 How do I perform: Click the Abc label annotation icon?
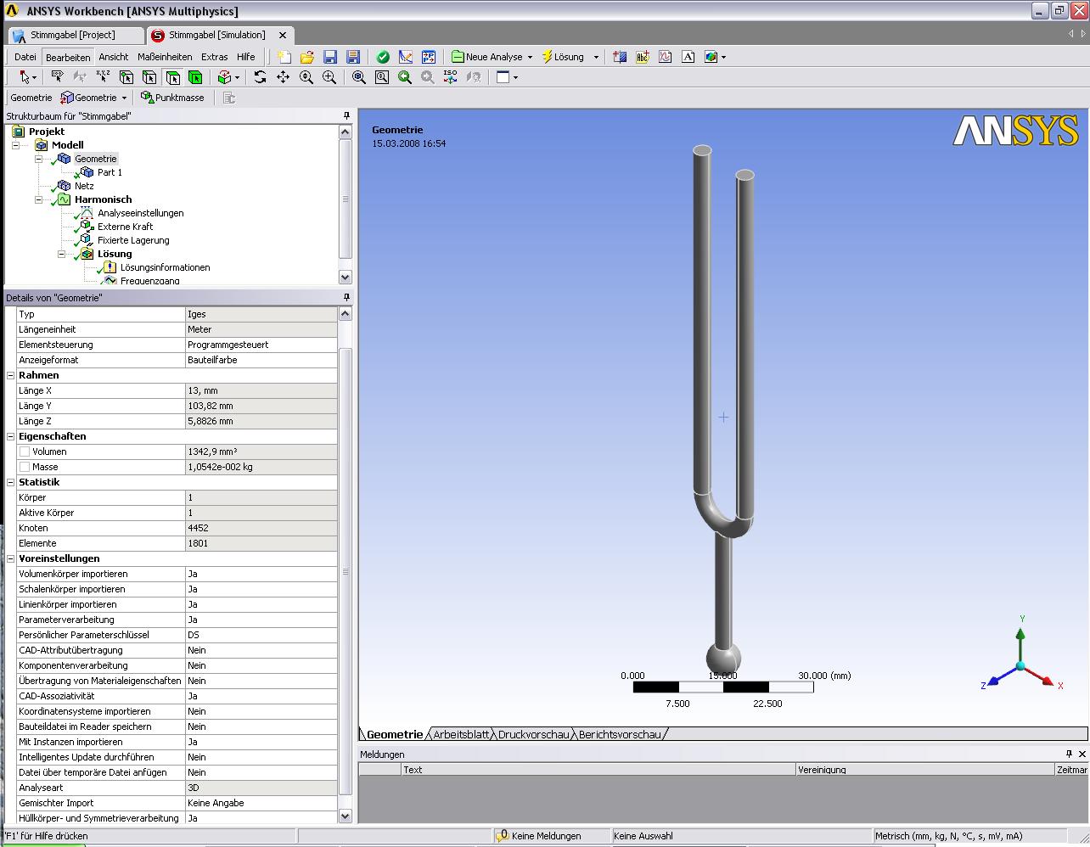tap(643, 57)
